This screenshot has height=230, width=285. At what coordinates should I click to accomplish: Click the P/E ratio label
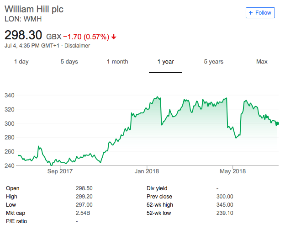(x=16, y=221)
